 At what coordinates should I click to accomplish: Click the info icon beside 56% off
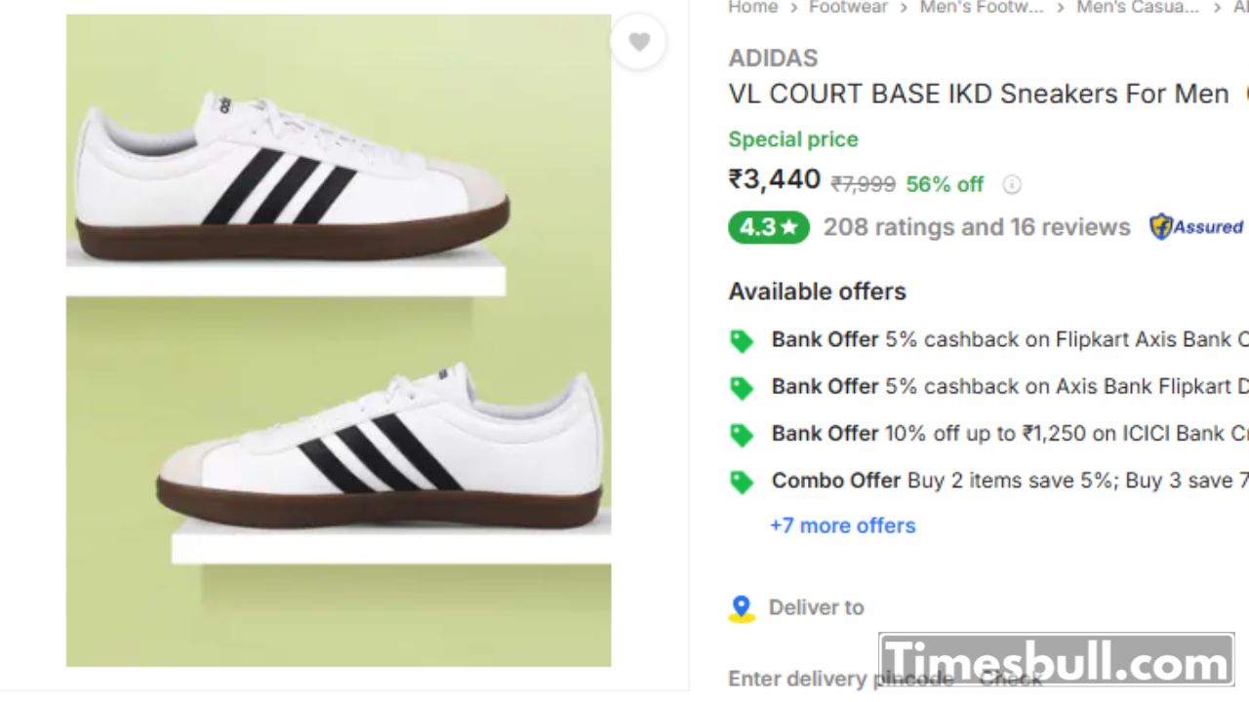coord(1012,184)
